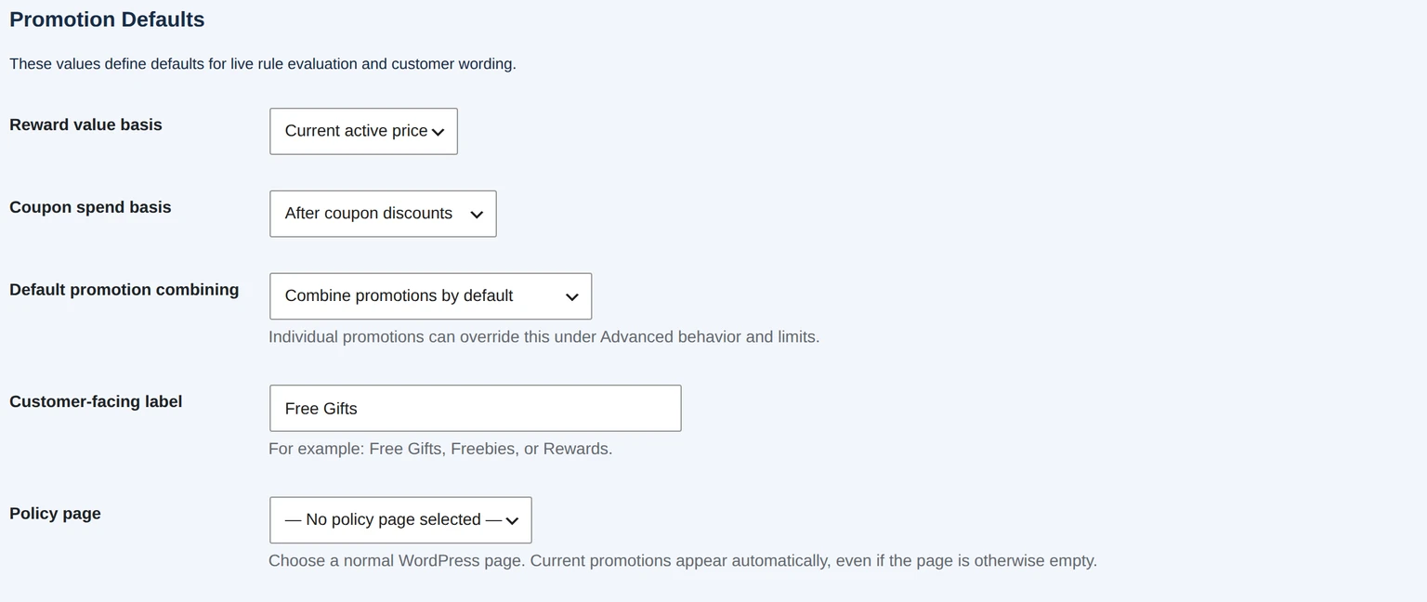Click the Default promotion combining label

click(x=124, y=290)
